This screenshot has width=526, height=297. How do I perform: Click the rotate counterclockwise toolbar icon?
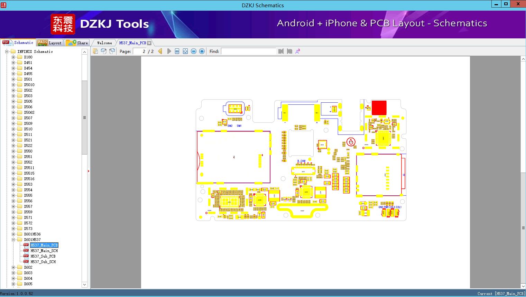tap(104, 51)
